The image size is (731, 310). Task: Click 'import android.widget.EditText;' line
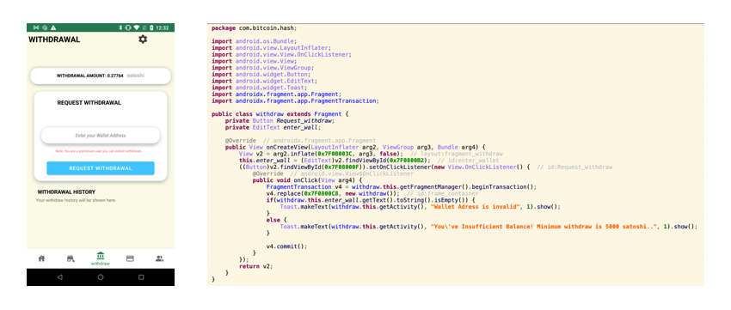264,81
